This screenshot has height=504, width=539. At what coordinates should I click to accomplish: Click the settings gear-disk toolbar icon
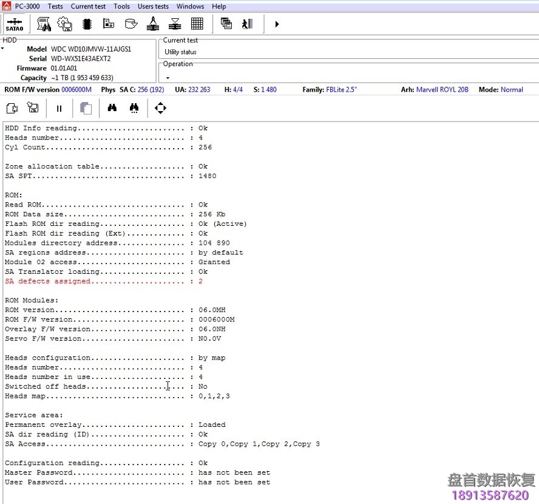[x=64, y=24]
